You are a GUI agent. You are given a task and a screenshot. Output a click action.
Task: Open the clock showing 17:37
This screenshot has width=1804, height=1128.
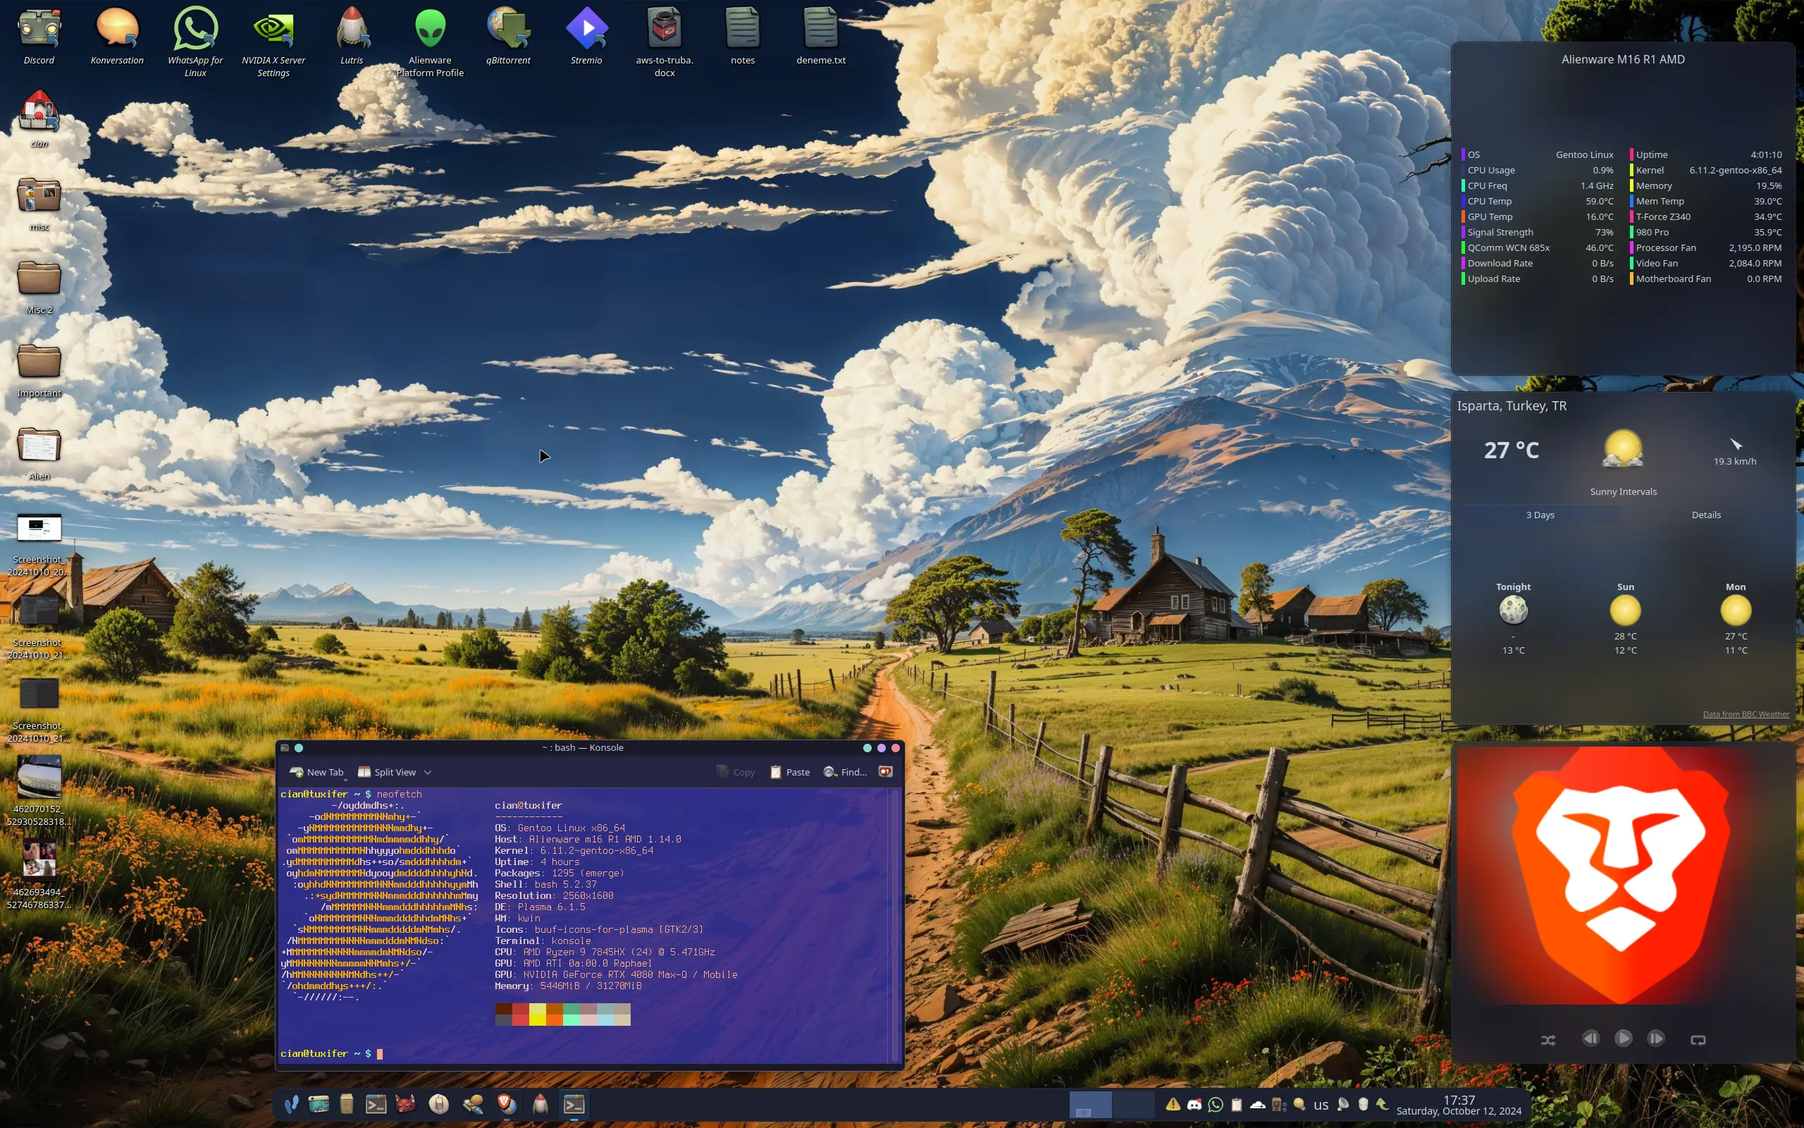[1458, 1105]
